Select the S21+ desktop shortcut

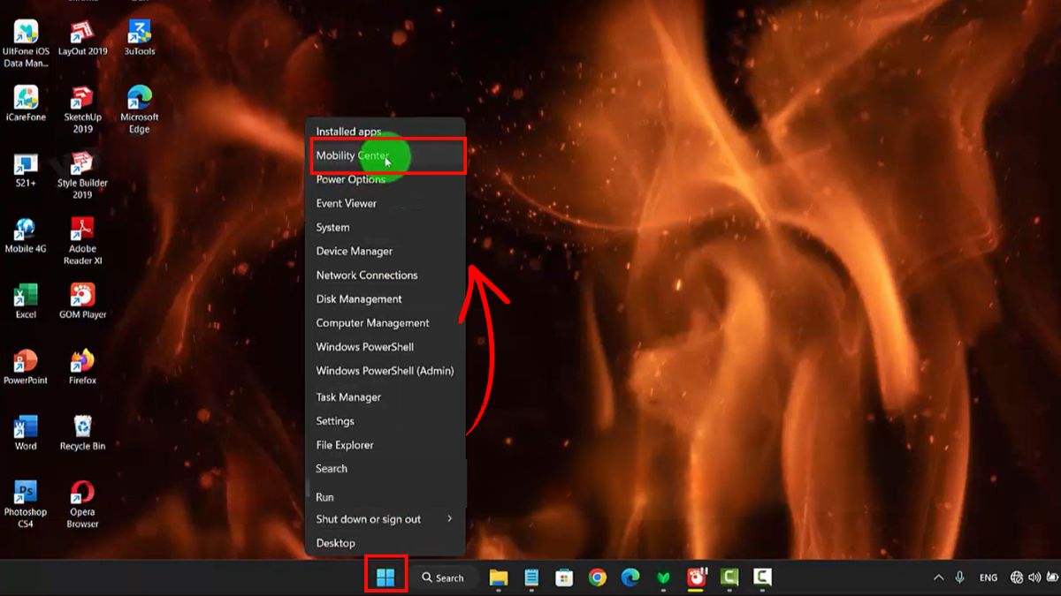click(26, 170)
